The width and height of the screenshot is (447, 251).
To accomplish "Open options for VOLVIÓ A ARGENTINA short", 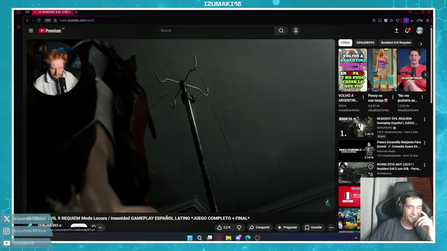I will [x=363, y=97].
